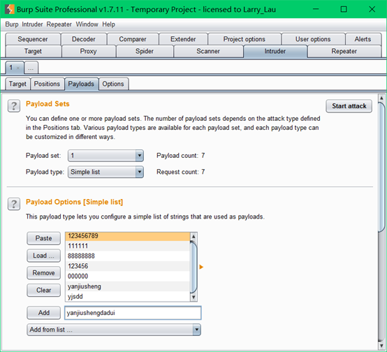Switch to the Extender tab
387x352 pixels.
point(183,39)
